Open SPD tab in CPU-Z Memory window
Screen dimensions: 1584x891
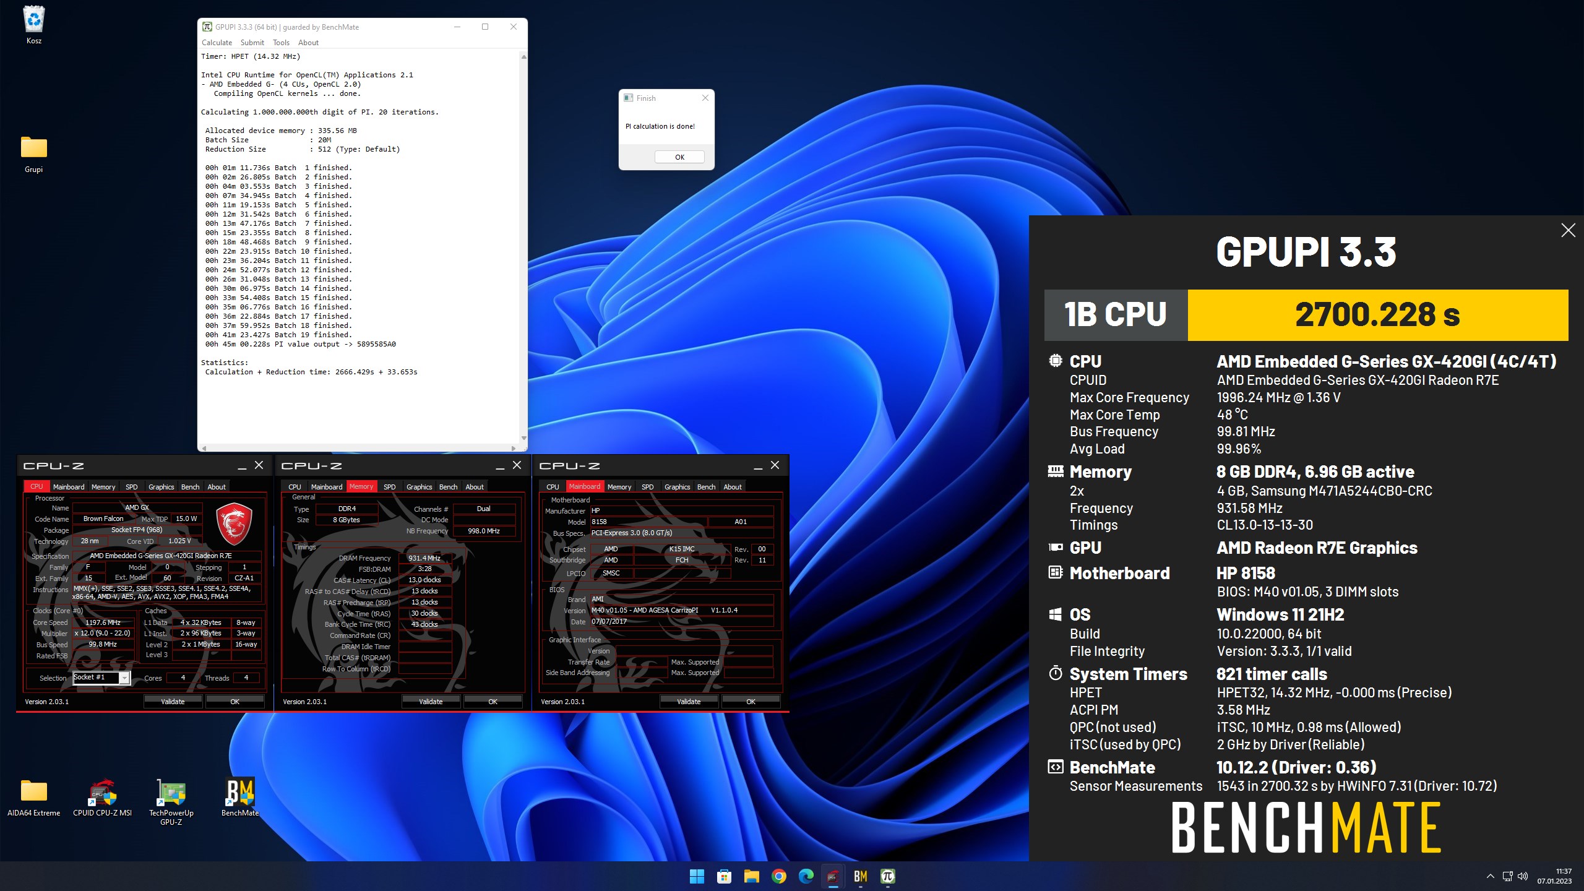390,487
